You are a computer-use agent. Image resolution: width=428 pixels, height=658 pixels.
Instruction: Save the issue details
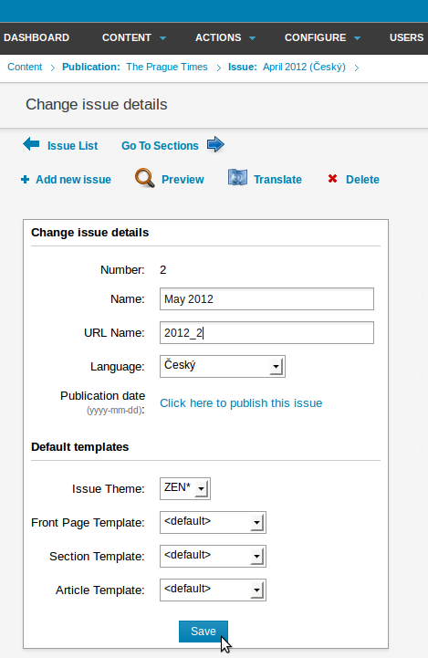(x=204, y=632)
